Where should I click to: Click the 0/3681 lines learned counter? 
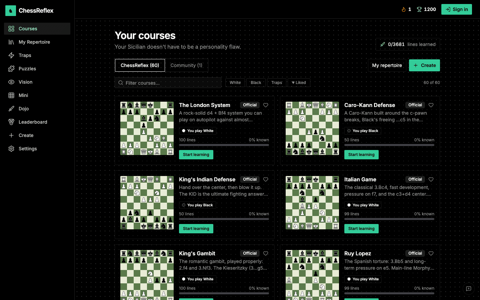(408, 44)
